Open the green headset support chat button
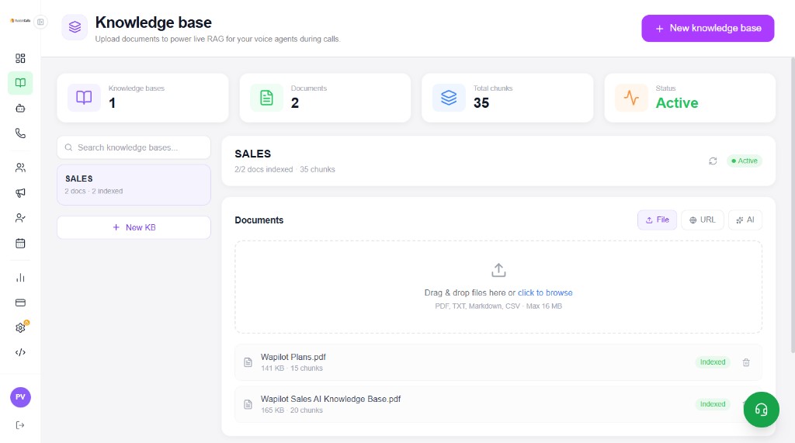 [x=761, y=410]
